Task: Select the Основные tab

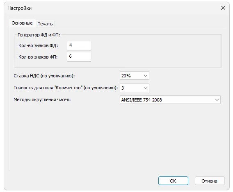Action: [22, 23]
